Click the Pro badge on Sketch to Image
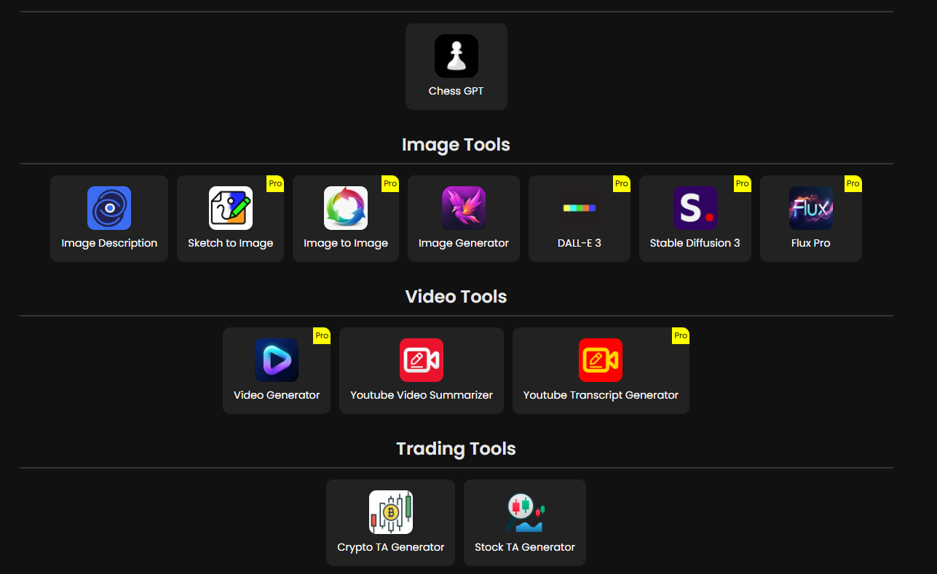This screenshot has width=937, height=574. 275,184
